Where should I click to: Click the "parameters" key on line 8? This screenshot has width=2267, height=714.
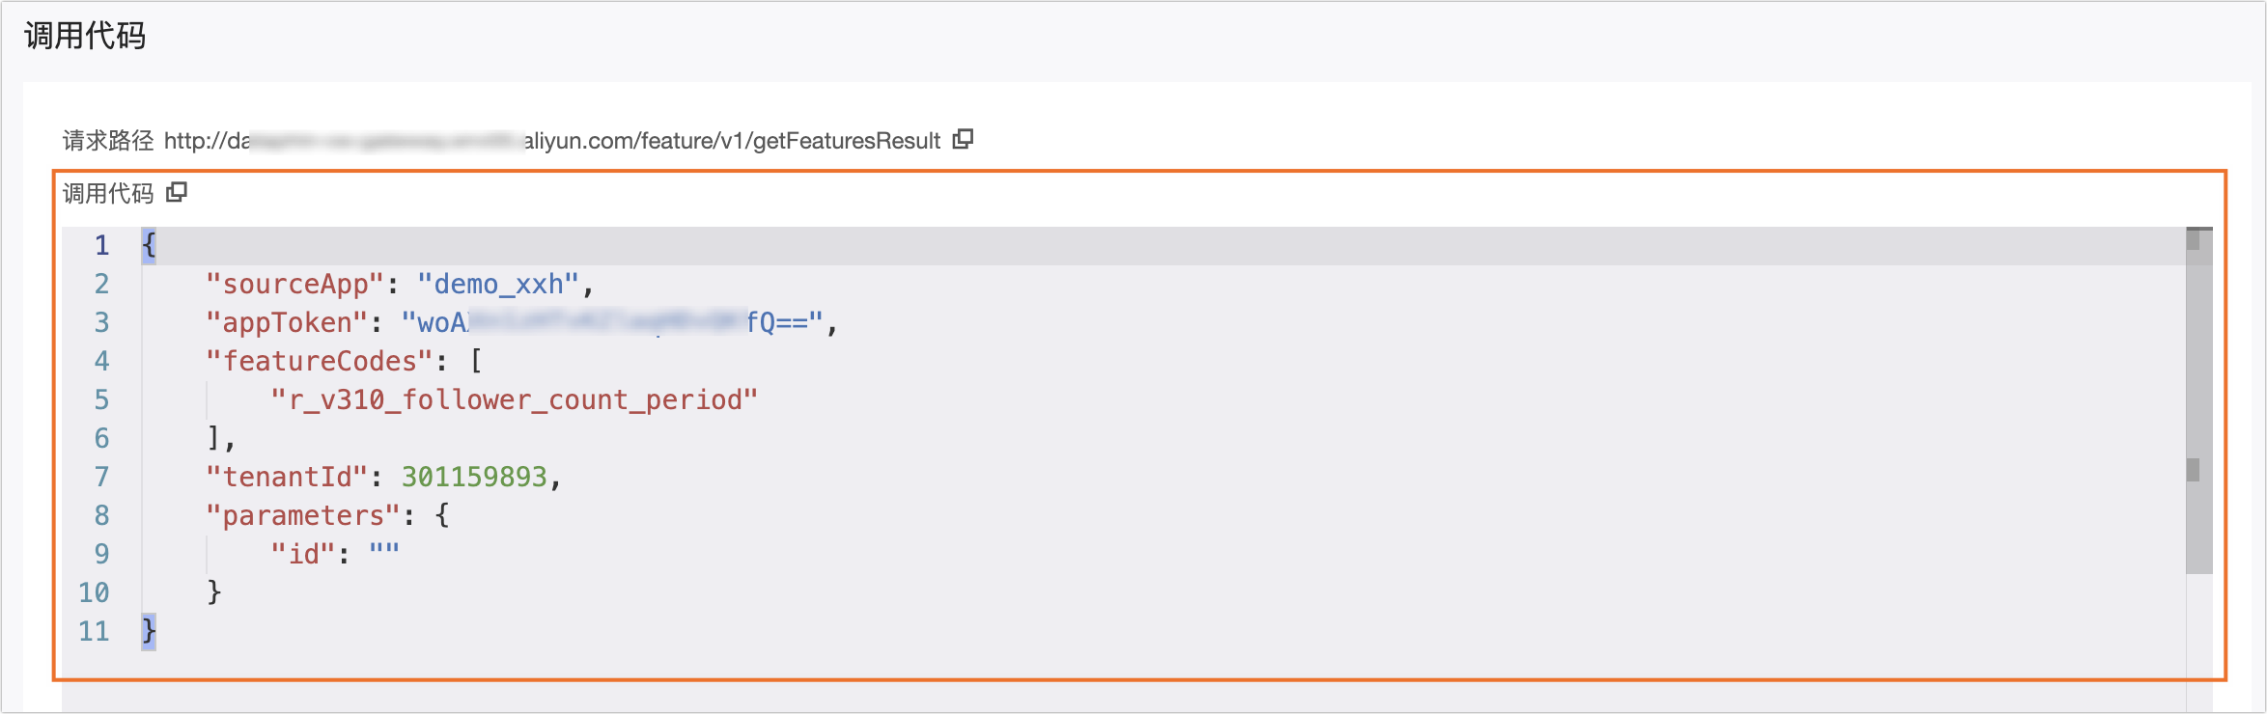point(302,515)
